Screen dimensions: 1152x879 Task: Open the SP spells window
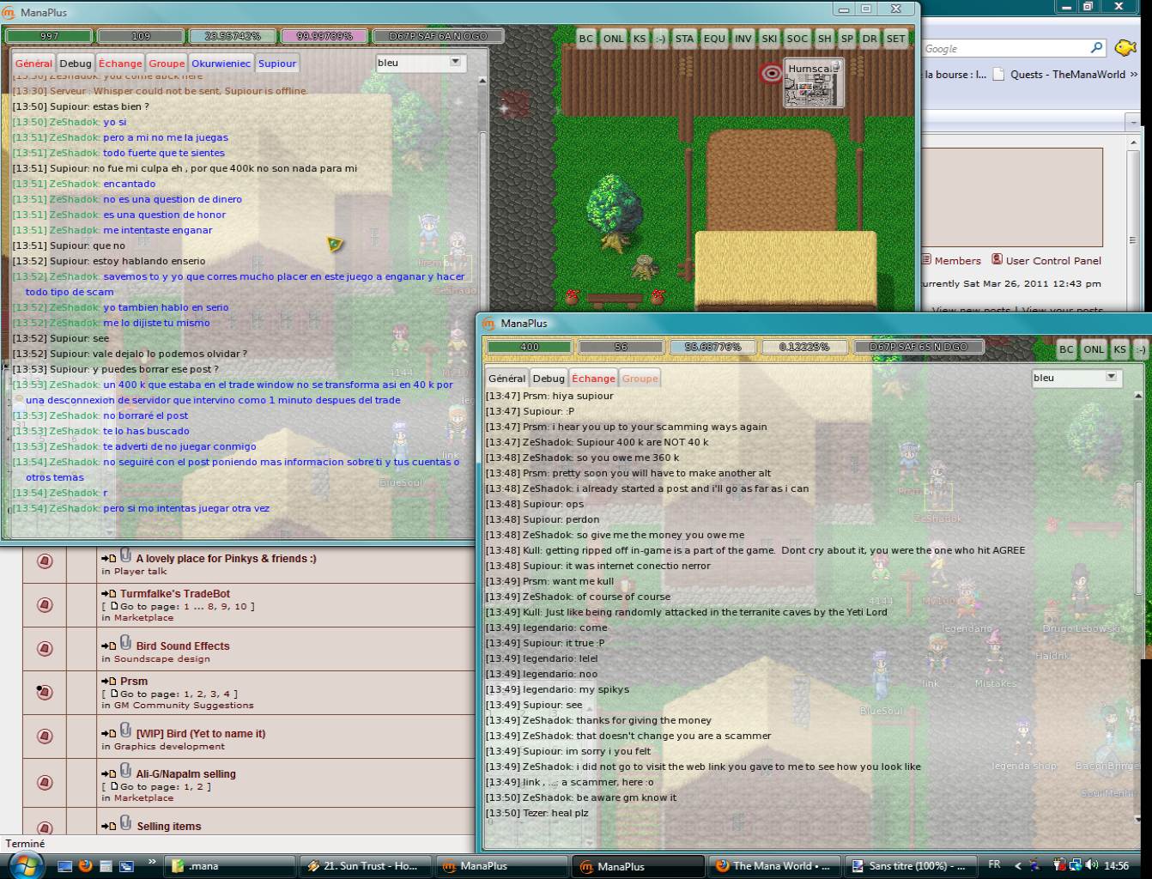pyautogui.click(x=847, y=38)
